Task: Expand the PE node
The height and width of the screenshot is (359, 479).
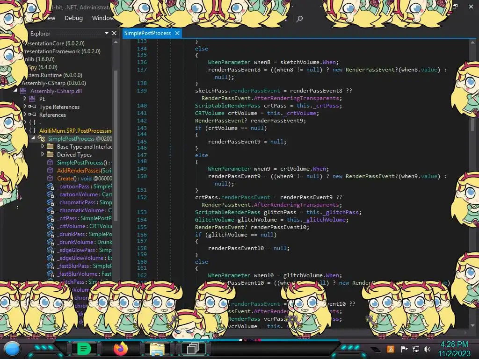Action: click(x=25, y=99)
